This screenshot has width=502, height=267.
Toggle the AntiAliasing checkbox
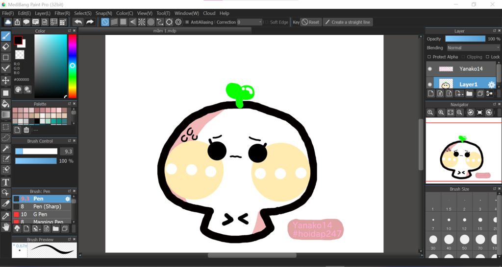(187, 22)
